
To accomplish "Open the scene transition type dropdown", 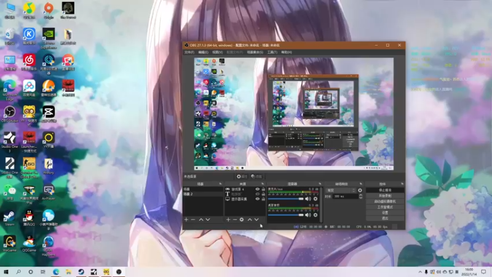I will coord(341,190).
